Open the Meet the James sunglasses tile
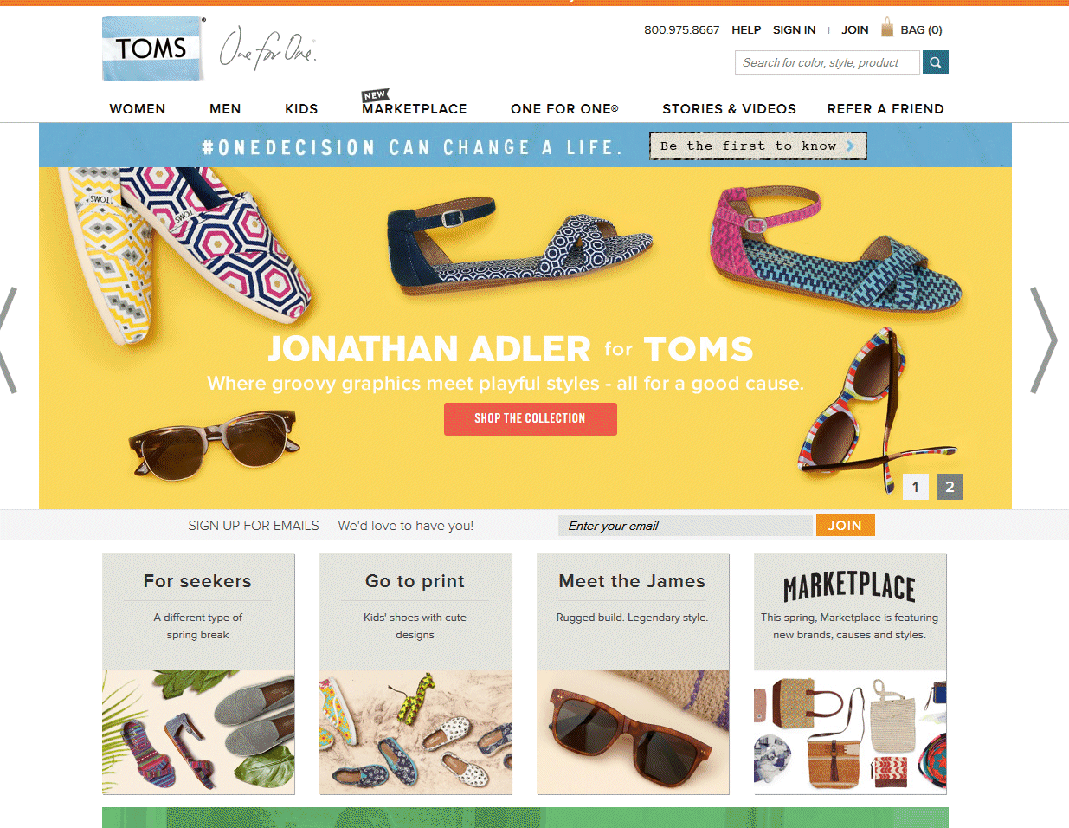Viewport: 1069px width, 828px height. 633,674
